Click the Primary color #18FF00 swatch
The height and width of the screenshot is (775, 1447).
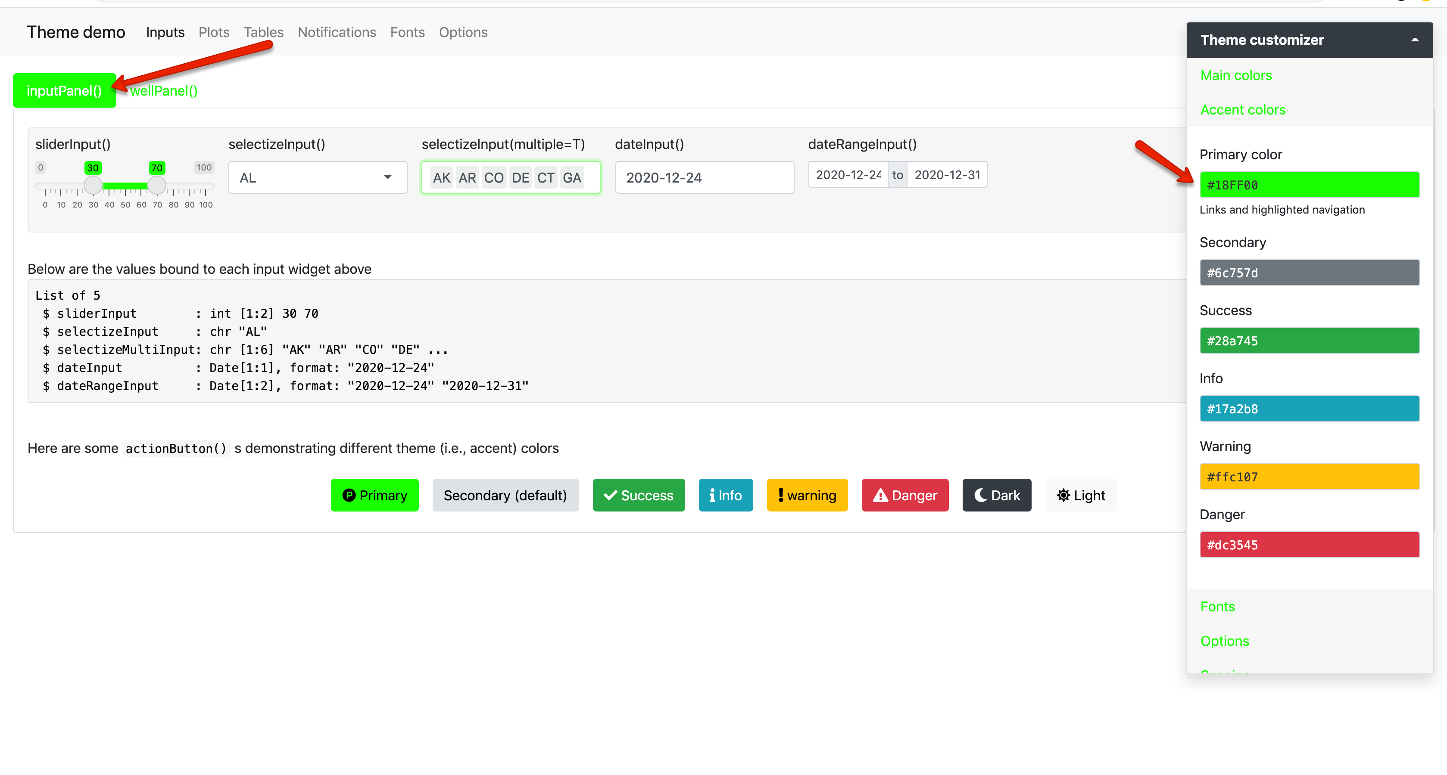1309,185
